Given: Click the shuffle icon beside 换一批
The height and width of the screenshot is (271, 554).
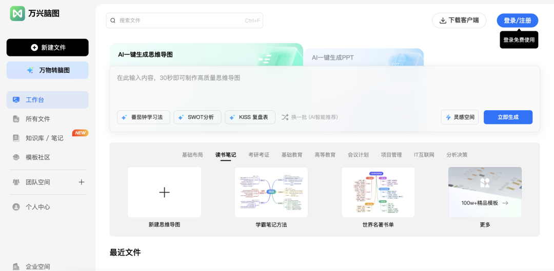Looking at the screenshot, I should click(285, 117).
